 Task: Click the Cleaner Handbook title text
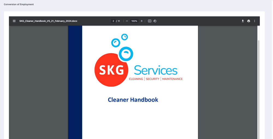click(x=133, y=100)
